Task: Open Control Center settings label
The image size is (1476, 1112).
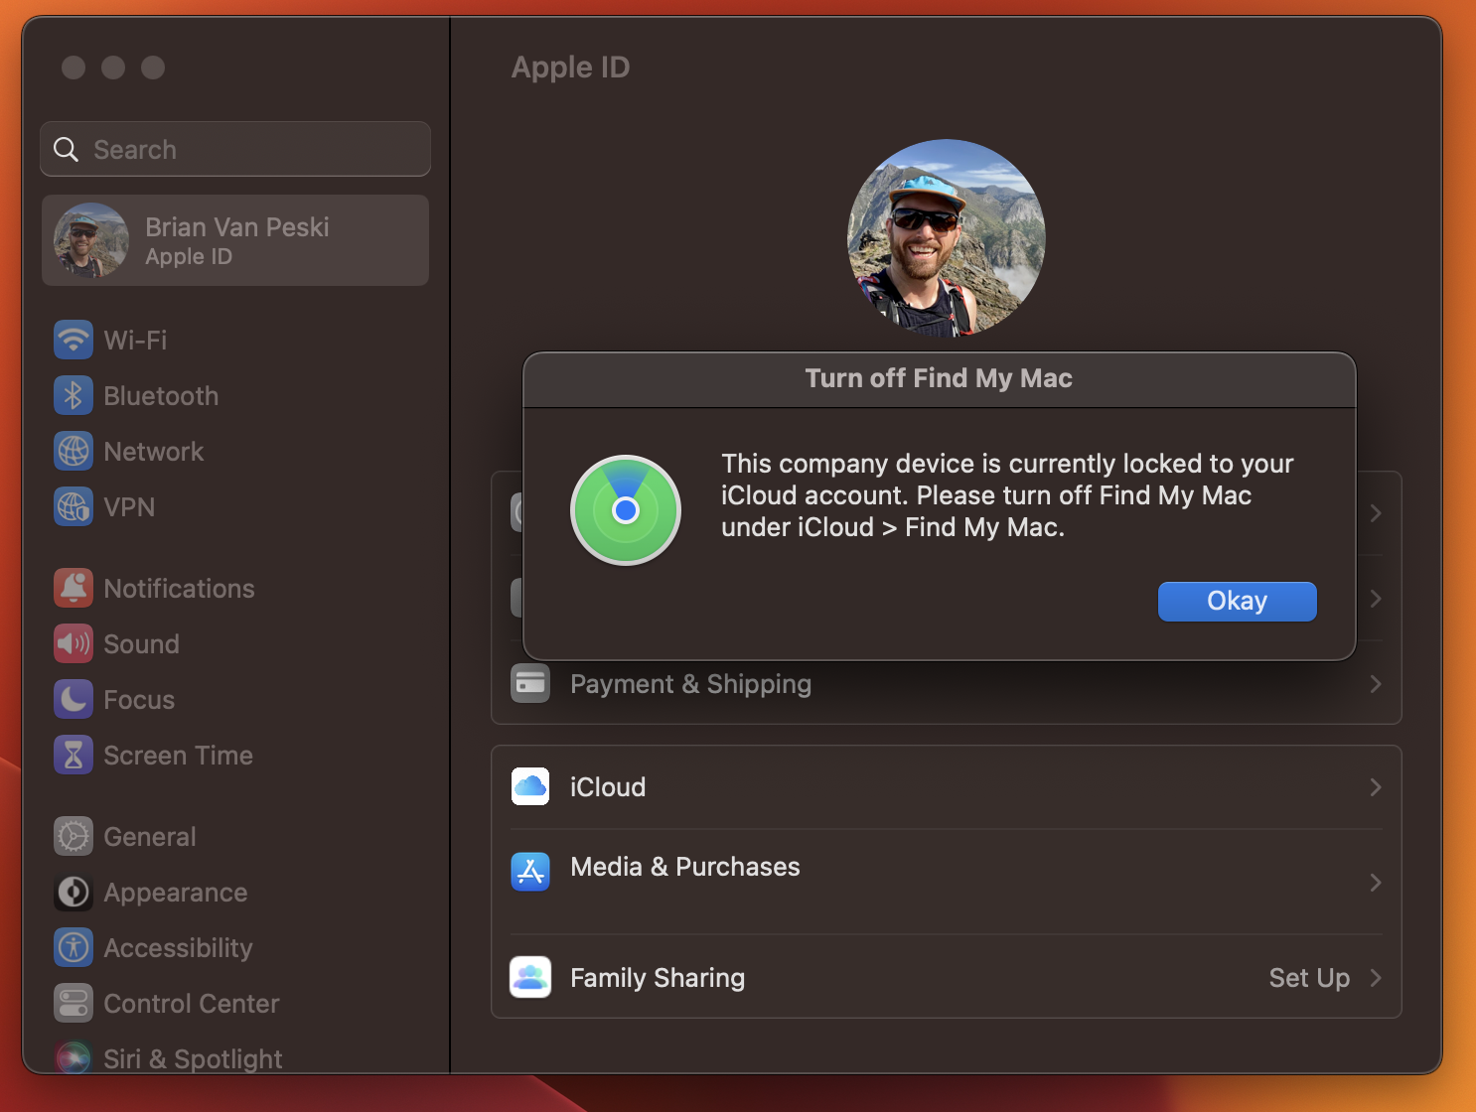Action: coord(192,1004)
